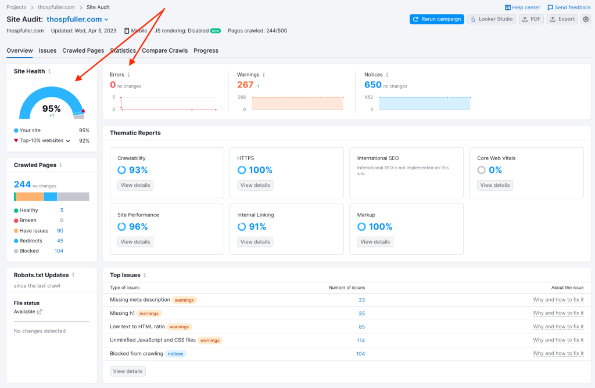Open robots.txt external link icon beside Available
The height and width of the screenshot is (388, 595).
40,312
